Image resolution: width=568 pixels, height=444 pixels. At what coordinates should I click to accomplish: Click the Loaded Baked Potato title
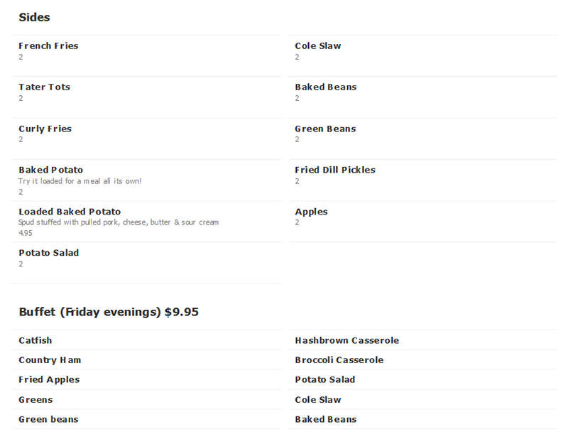click(70, 212)
